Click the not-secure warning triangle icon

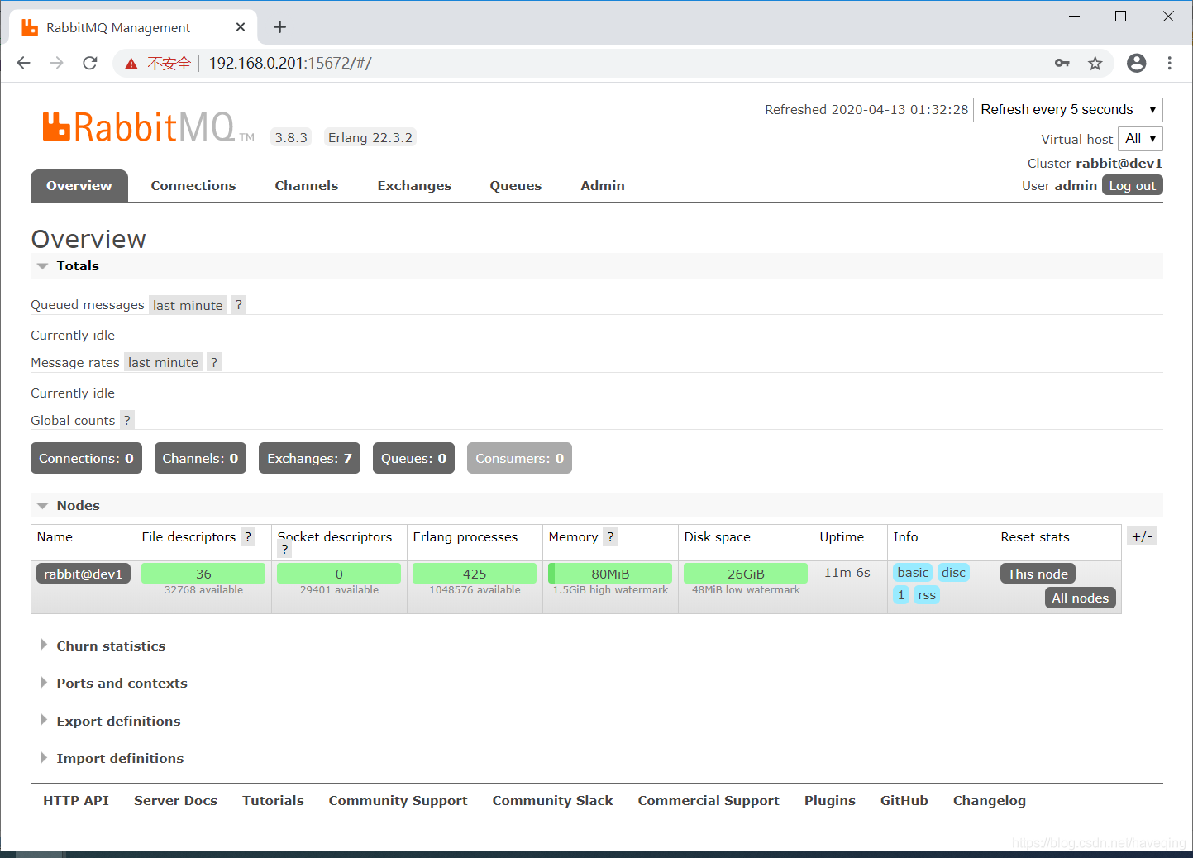131,64
